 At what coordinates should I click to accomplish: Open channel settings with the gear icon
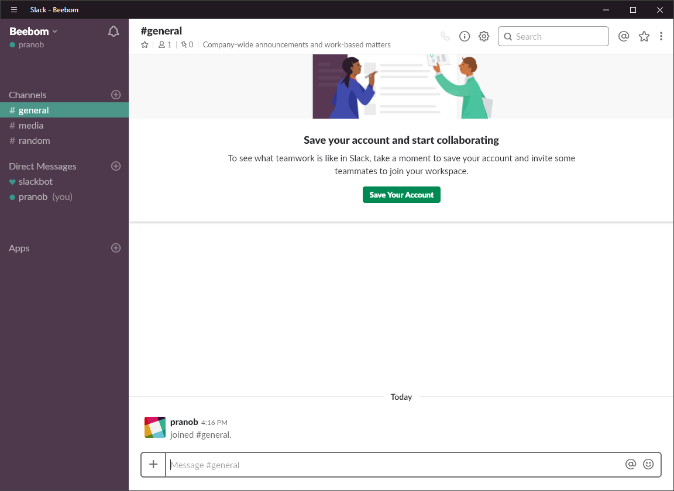click(484, 36)
